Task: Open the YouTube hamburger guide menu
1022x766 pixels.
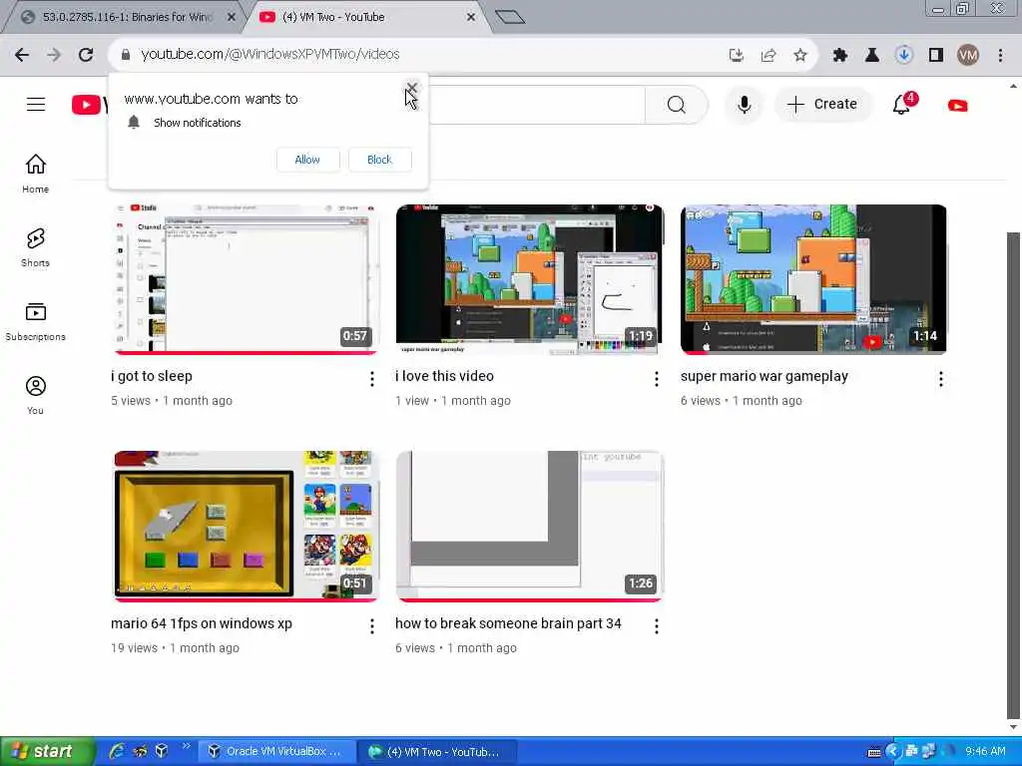Action: point(36,104)
